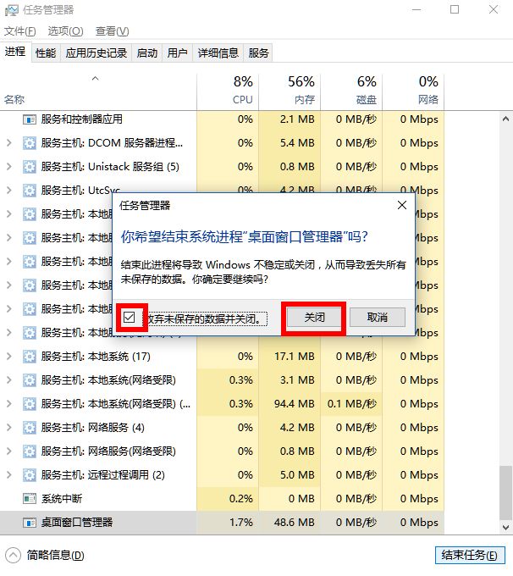The height and width of the screenshot is (576, 513).
Task: Expand 服务主机: 本地系统 (17) row
Action: [x=9, y=357]
